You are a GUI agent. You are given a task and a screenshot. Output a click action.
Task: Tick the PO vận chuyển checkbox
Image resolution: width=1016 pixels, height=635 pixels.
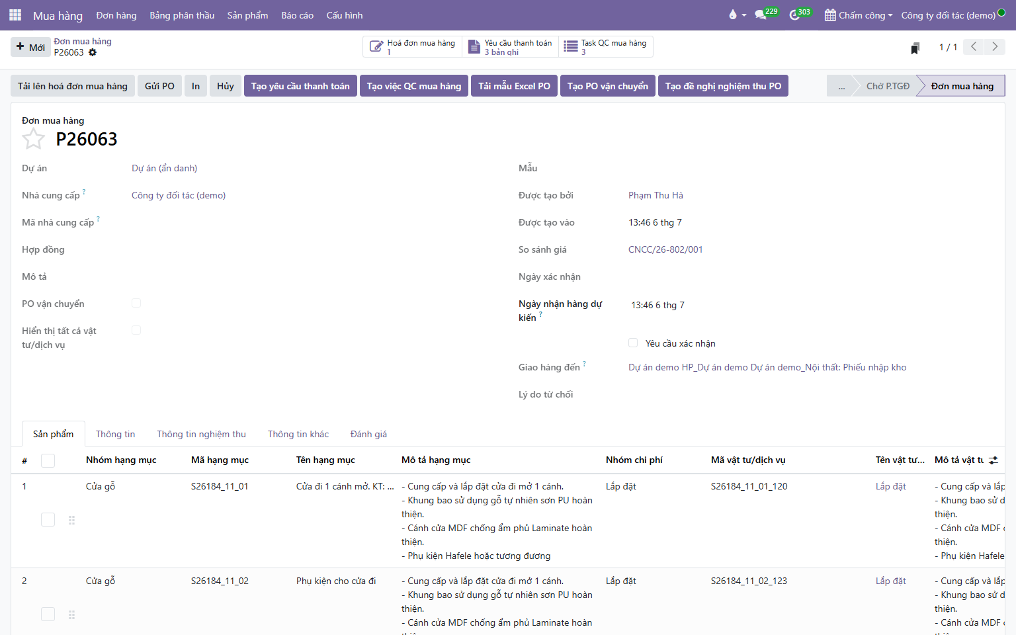click(136, 303)
